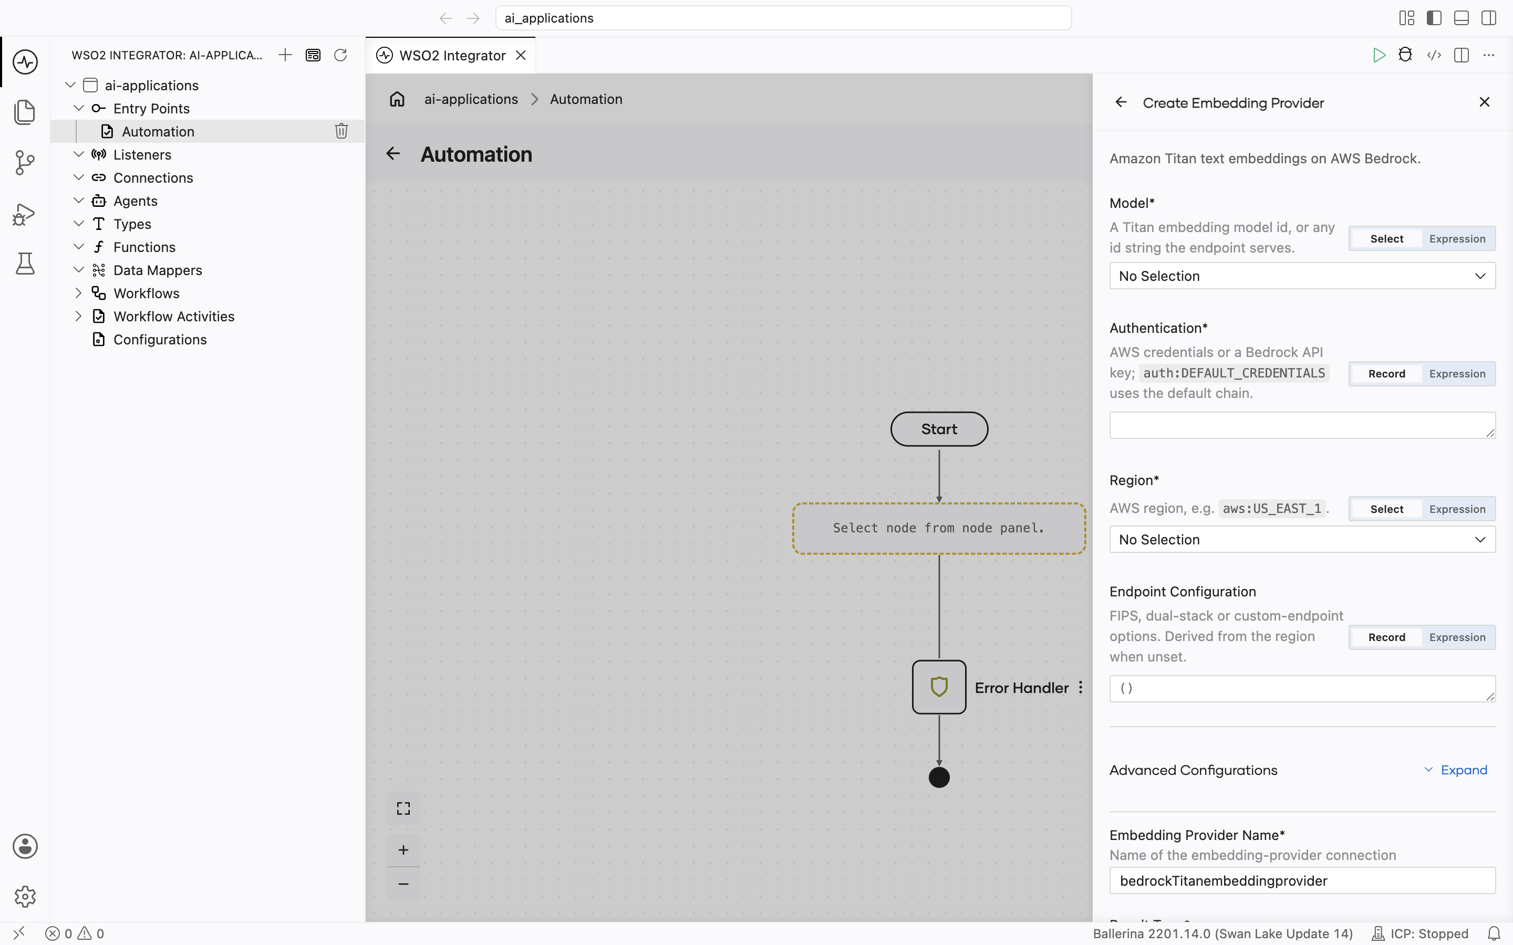Open notifications bell in status bar
Image resolution: width=1513 pixels, height=945 pixels.
point(1494,934)
